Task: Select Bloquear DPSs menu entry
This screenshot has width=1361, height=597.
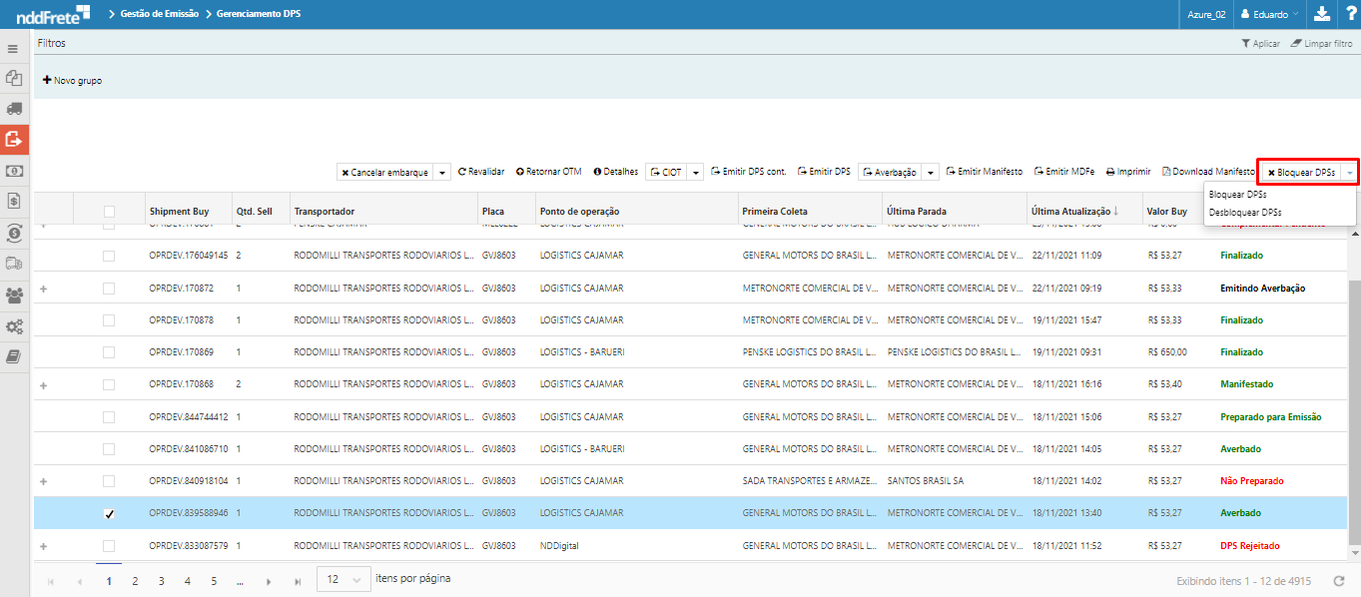Action: [1237, 194]
